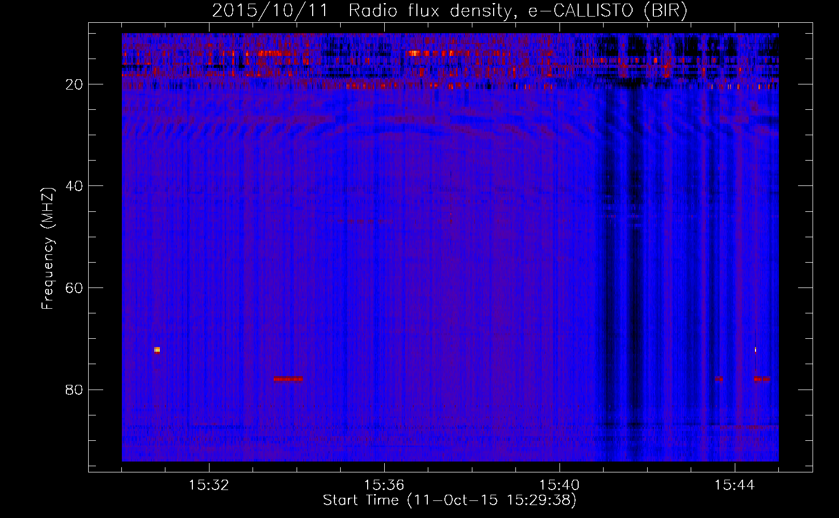The height and width of the screenshot is (518, 839).
Task: Click the "15:36" time tick label
Action: (384, 485)
